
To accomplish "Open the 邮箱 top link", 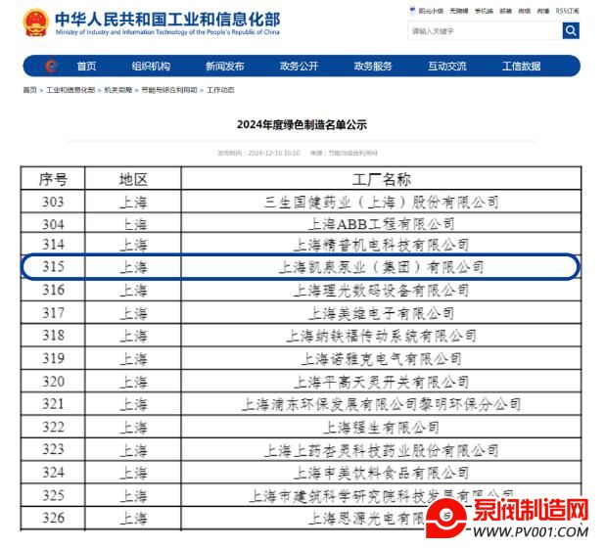I will [505, 11].
